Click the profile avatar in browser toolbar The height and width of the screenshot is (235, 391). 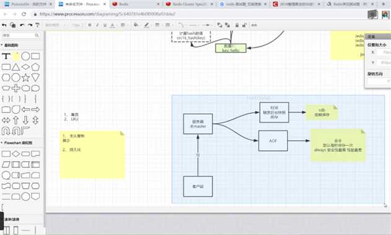[x=385, y=15]
